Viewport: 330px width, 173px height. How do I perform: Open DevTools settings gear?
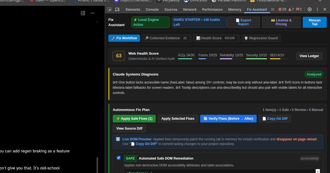point(310,9)
